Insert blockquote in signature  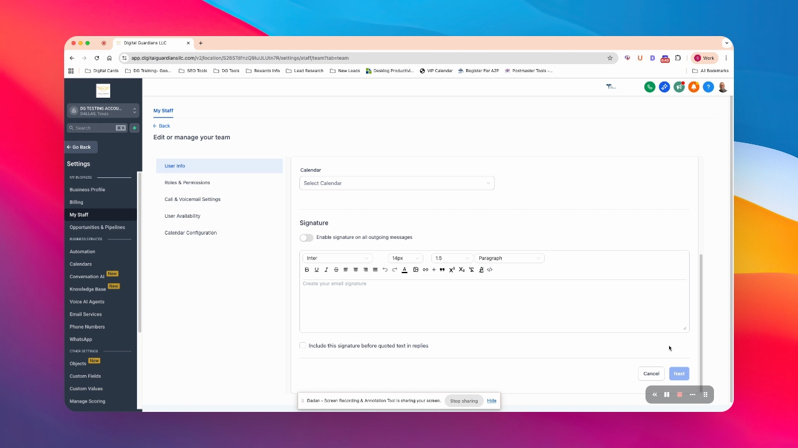click(x=442, y=269)
